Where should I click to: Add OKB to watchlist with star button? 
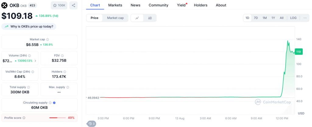(x=59, y=5)
